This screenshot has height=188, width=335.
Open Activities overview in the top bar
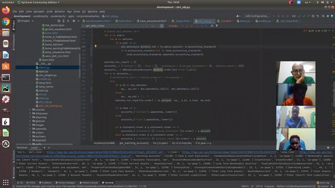[8, 2]
